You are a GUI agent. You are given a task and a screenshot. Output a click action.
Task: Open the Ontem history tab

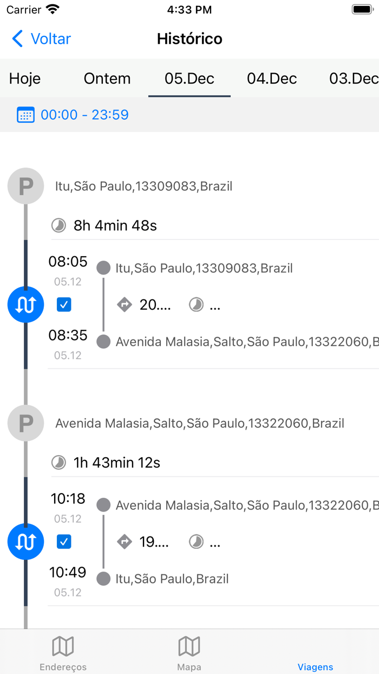click(x=107, y=79)
